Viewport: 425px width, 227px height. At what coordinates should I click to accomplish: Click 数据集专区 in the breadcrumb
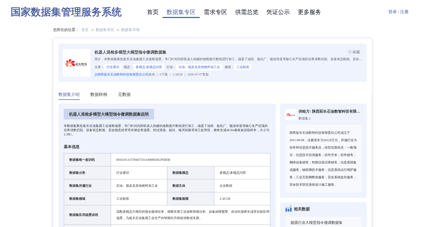click(105, 30)
